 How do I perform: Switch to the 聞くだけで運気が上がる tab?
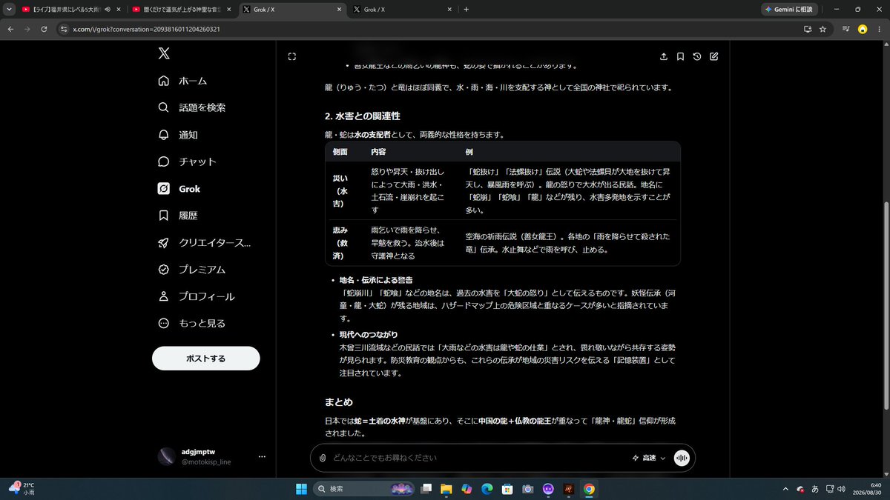(180, 10)
